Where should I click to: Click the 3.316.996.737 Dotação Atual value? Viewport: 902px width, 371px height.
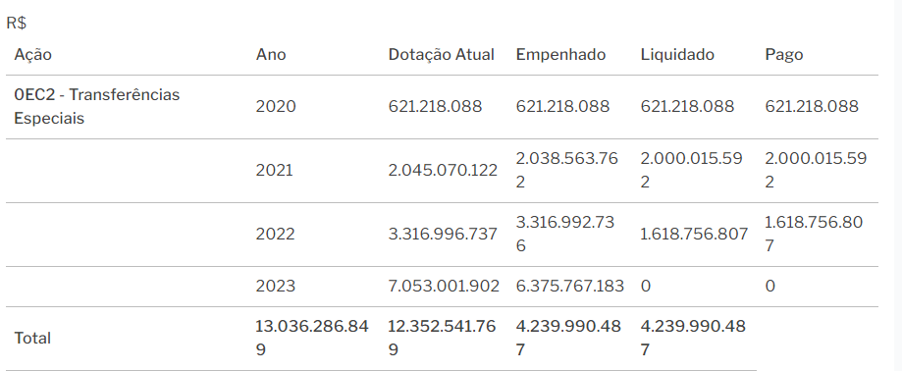[443, 235]
